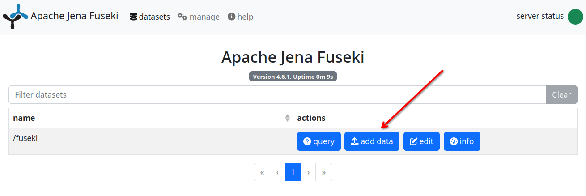
Task: Select the /fuseki dataset name cell
Action: pos(151,141)
